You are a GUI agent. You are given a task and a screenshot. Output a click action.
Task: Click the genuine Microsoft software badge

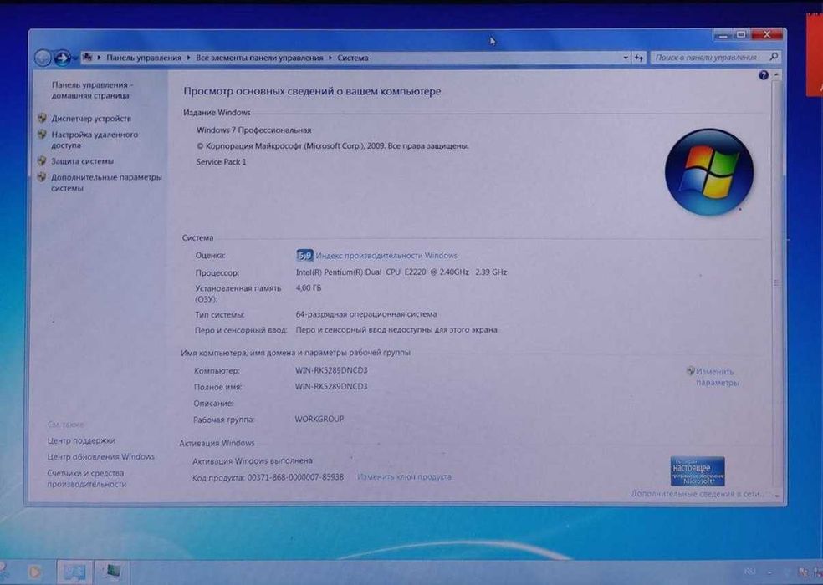698,471
